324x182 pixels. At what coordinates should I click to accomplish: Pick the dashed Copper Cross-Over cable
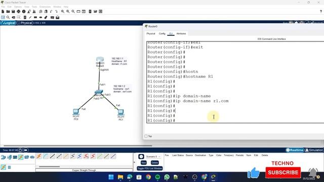click(59, 156)
